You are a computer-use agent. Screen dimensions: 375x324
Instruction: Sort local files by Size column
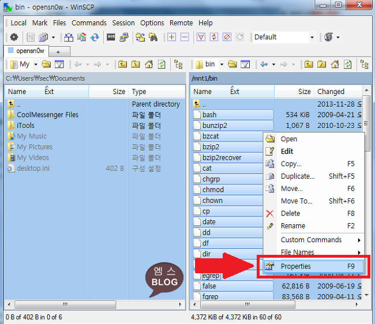tap(109, 92)
